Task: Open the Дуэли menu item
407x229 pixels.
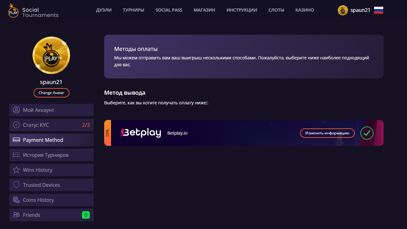Action: tap(104, 10)
